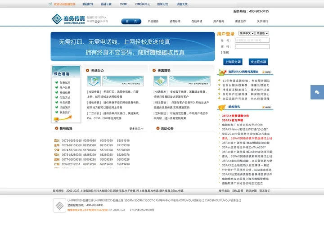Click the 隐私政策 footer link
The width and height of the screenshot is (324, 243).
pos(238,191)
